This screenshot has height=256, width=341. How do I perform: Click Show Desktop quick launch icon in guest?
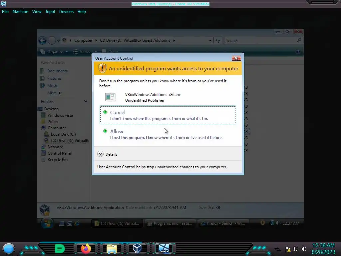pyautogui.click(x=62, y=223)
